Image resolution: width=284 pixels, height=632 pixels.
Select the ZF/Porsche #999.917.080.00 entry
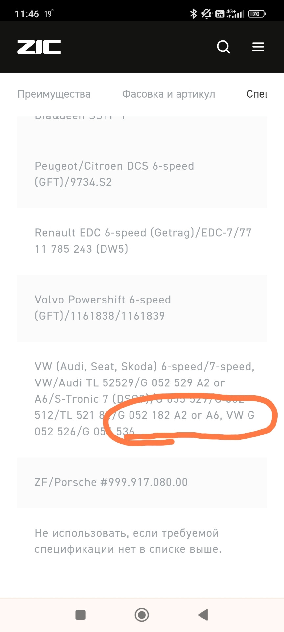click(x=111, y=482)
